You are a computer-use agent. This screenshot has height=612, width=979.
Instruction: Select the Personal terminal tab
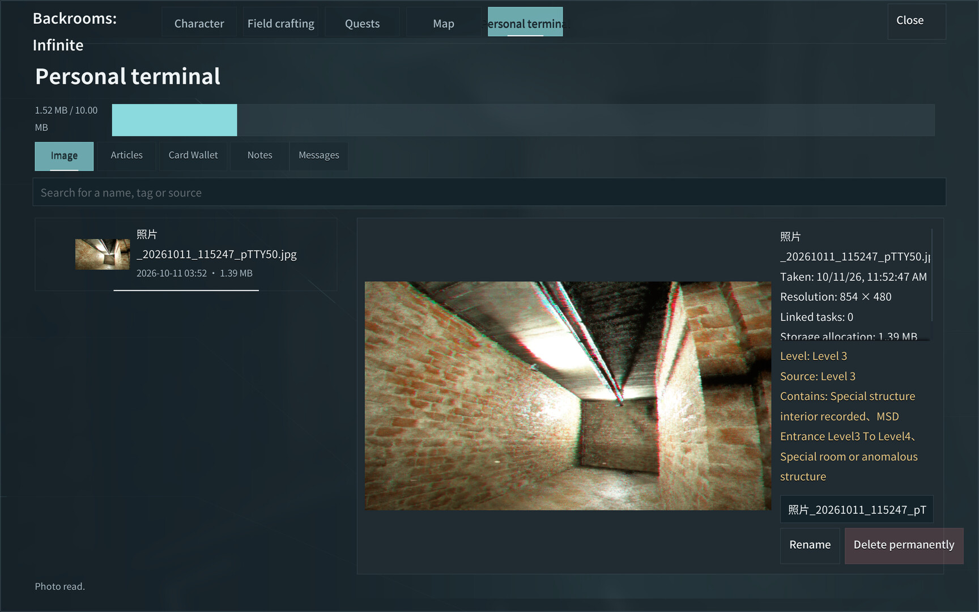coord(525,22)
